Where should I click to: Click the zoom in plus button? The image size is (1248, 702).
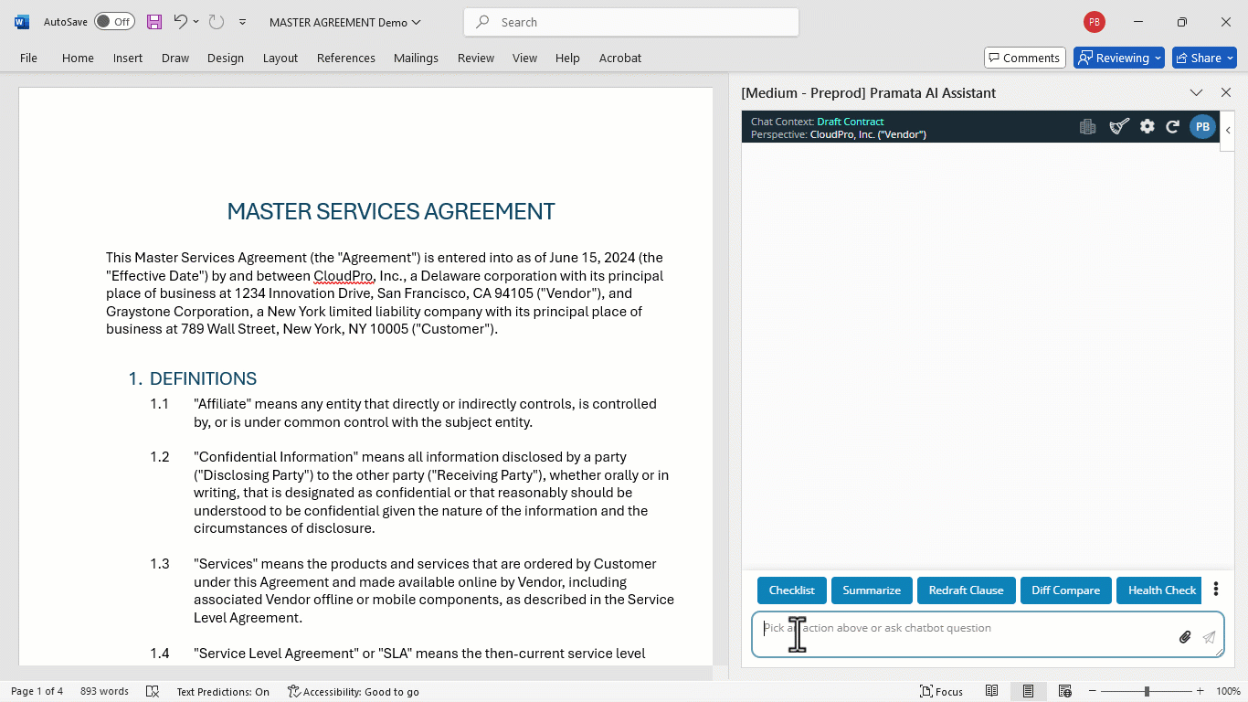[1200, 691]
